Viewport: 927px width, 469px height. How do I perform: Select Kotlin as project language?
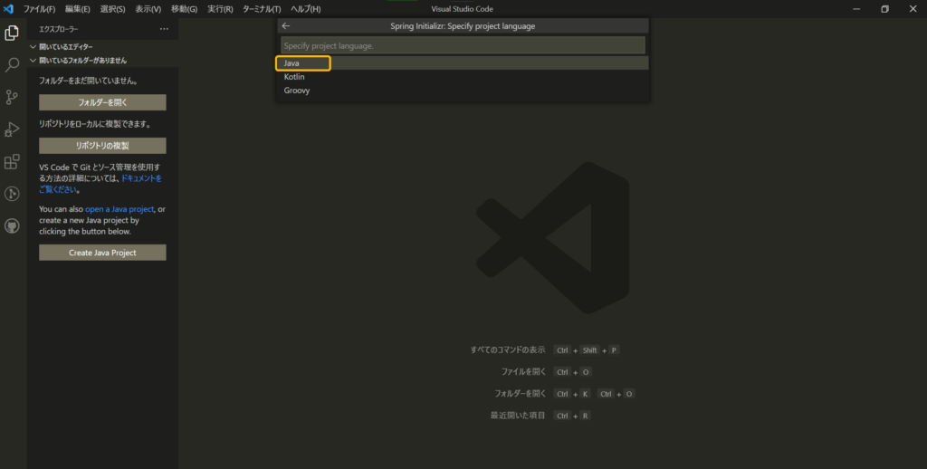(463, 77)
